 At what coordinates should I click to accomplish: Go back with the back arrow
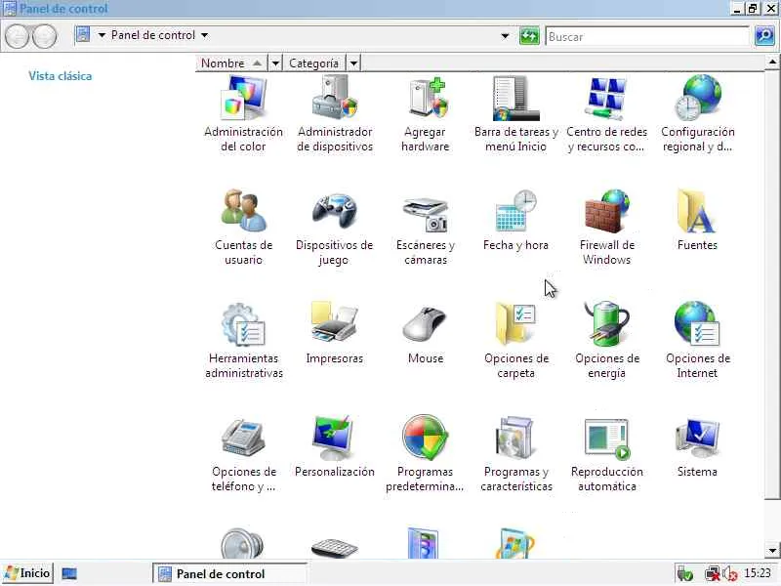coord(17,36)
